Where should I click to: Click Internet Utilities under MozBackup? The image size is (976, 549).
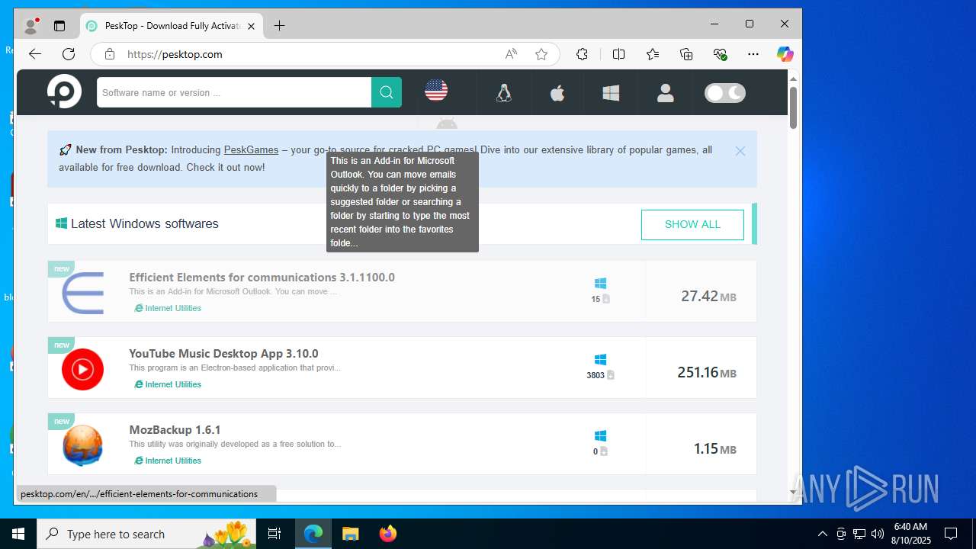point(168,461)
